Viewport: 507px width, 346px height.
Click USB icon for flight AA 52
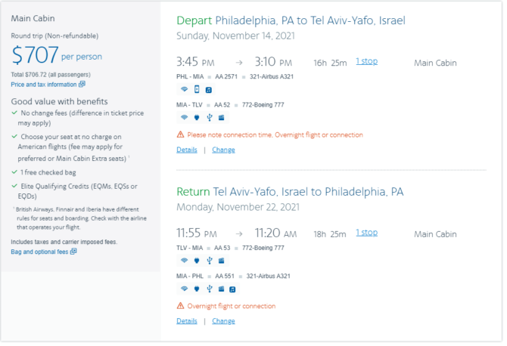[210, 118]
